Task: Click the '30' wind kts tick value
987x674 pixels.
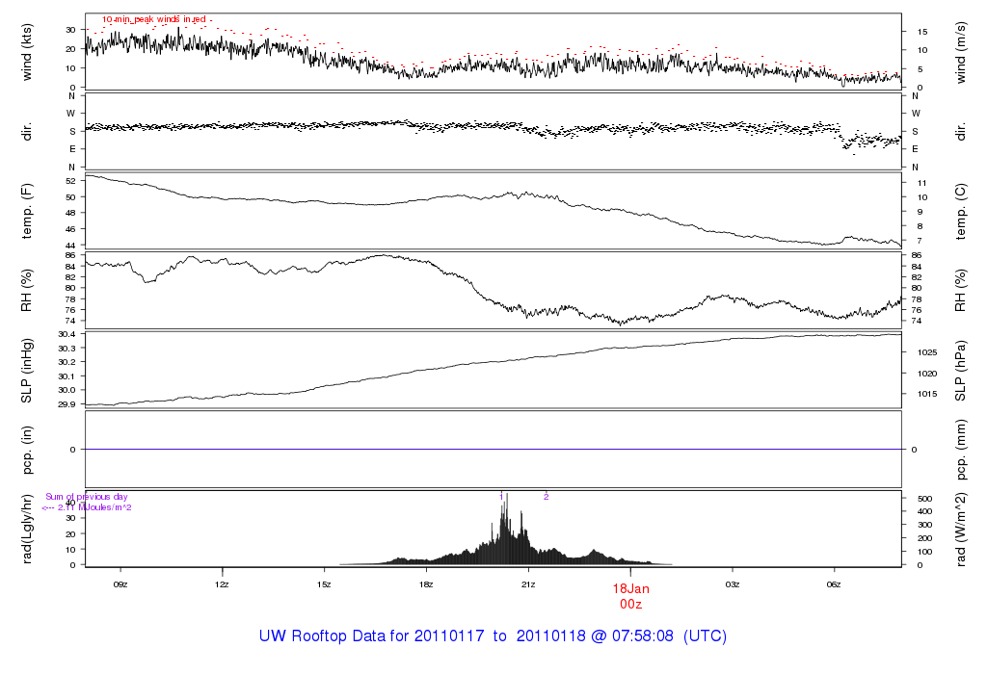Action: click(x=70, y=30)
